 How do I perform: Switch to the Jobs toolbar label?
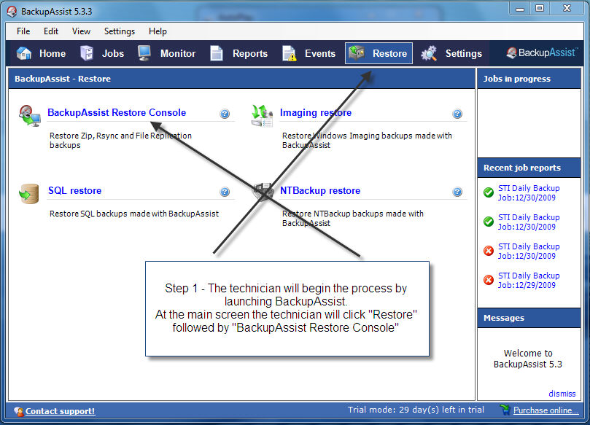coord(113,53)
